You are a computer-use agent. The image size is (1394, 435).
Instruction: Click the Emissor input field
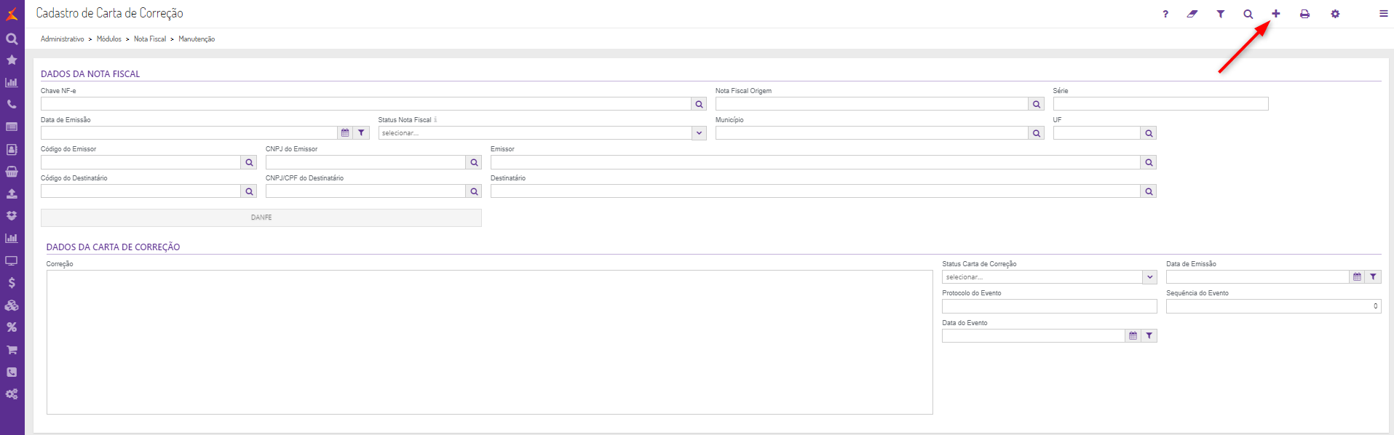pyautogui.click(x=815, y=162)
